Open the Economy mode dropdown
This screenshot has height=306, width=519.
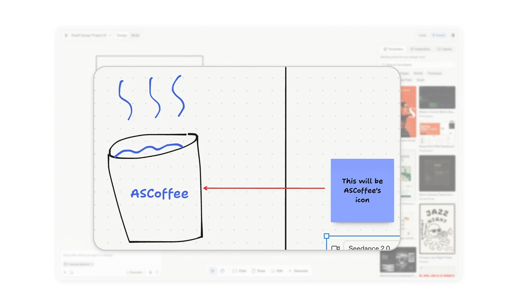pyautogui.click(x=135, y=272)
